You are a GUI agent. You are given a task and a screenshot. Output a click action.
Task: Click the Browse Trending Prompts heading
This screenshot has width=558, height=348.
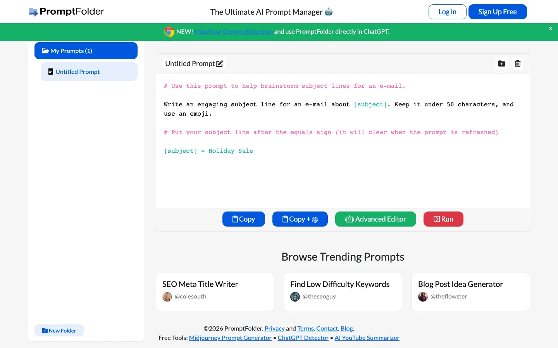pos(343,257)
